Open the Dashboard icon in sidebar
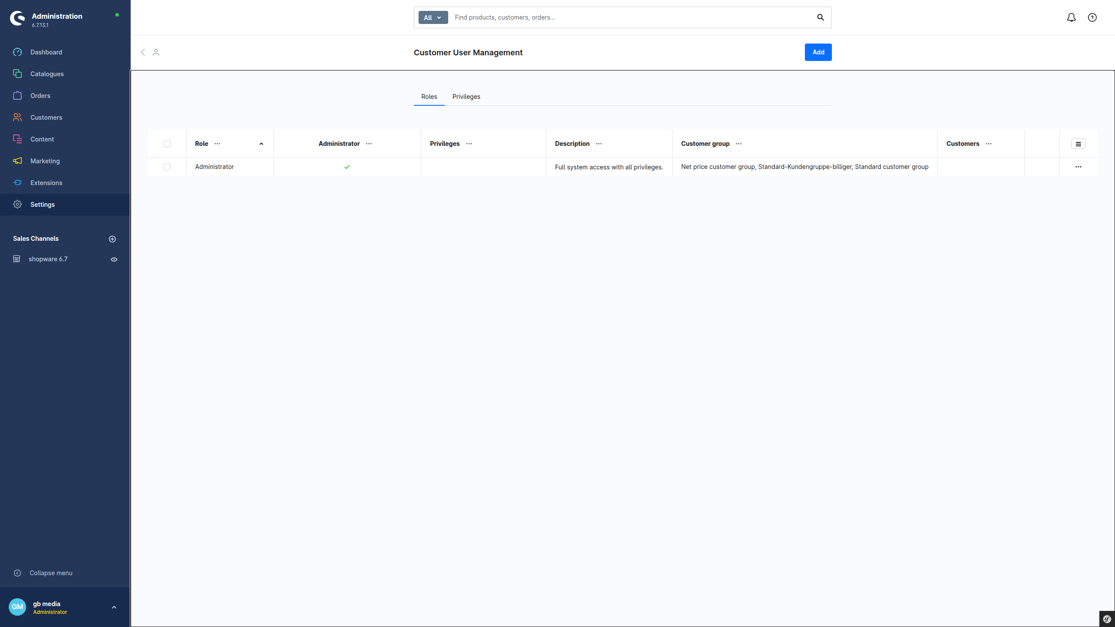The height and width of the screenshot is (627, 1115). [x=17, y=52]
